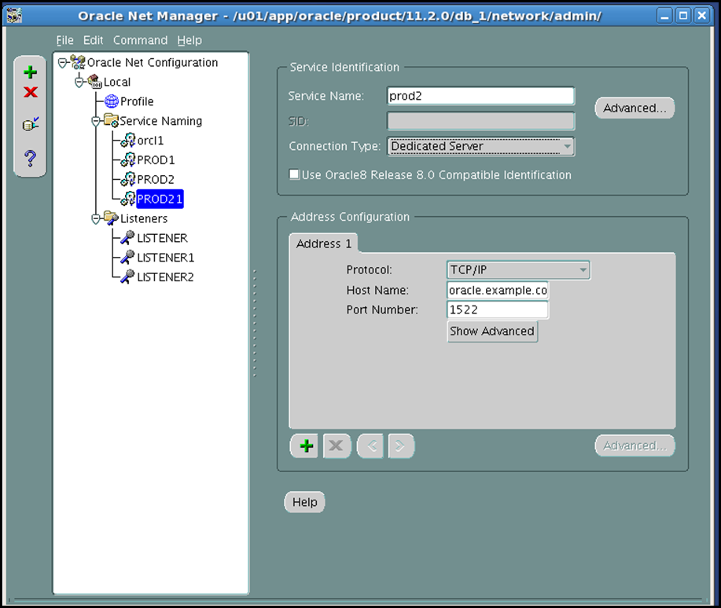Image resolution: width=721 pixels, height=608 pixels.
Task: Select the orcl1 tree entry
Action: [x=150, y=141]
